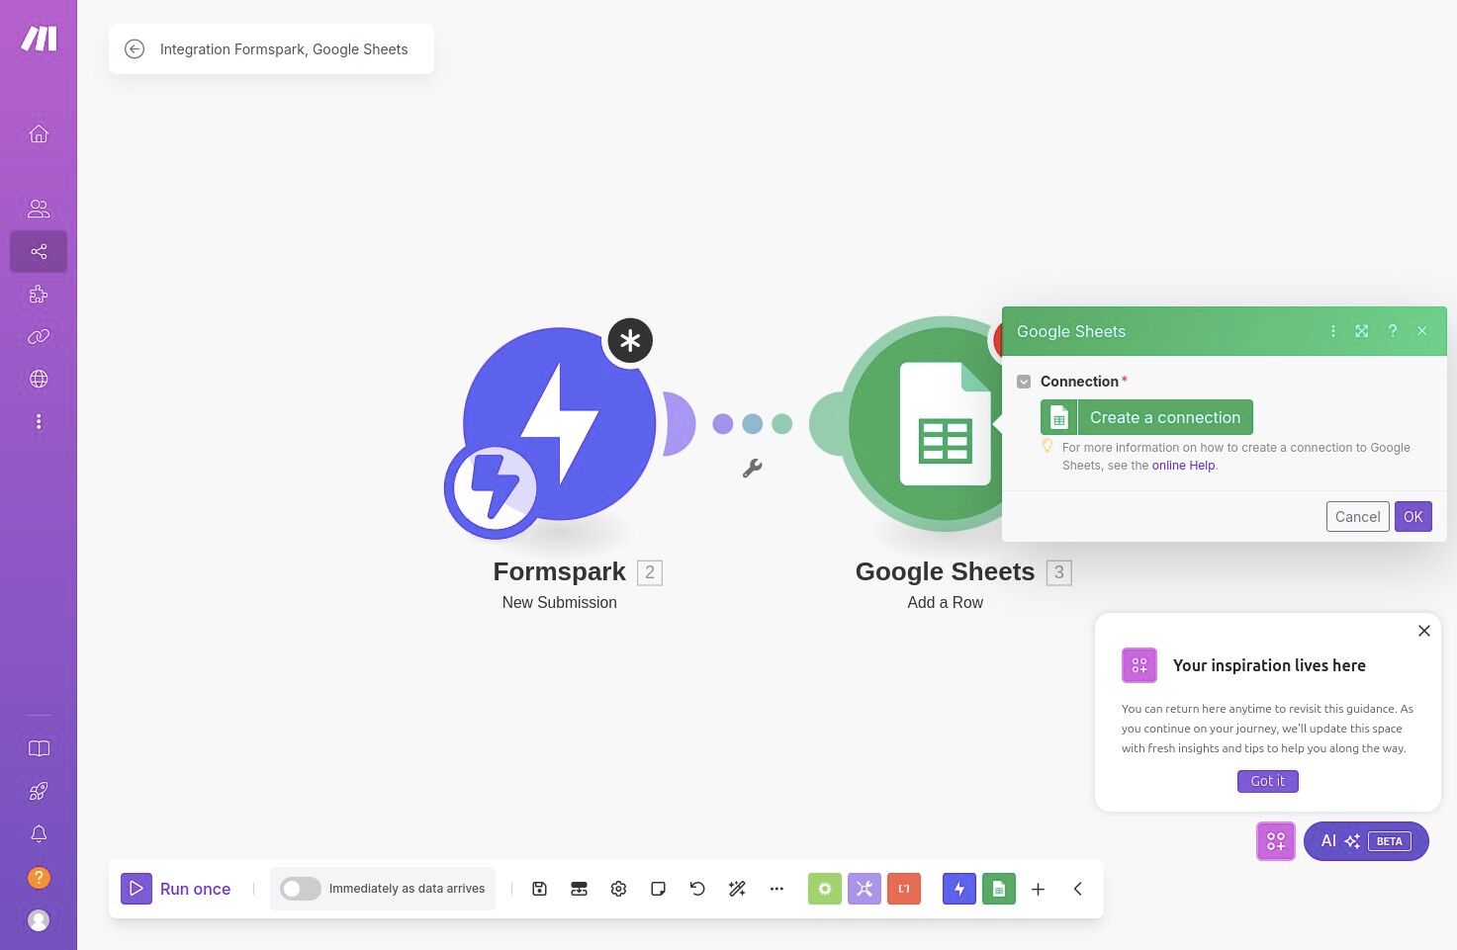Image resolution: width=1457 pixels, height=950 pixels.
Task: Click the blue Formspark favorite in toolbar
Action: 959,889
